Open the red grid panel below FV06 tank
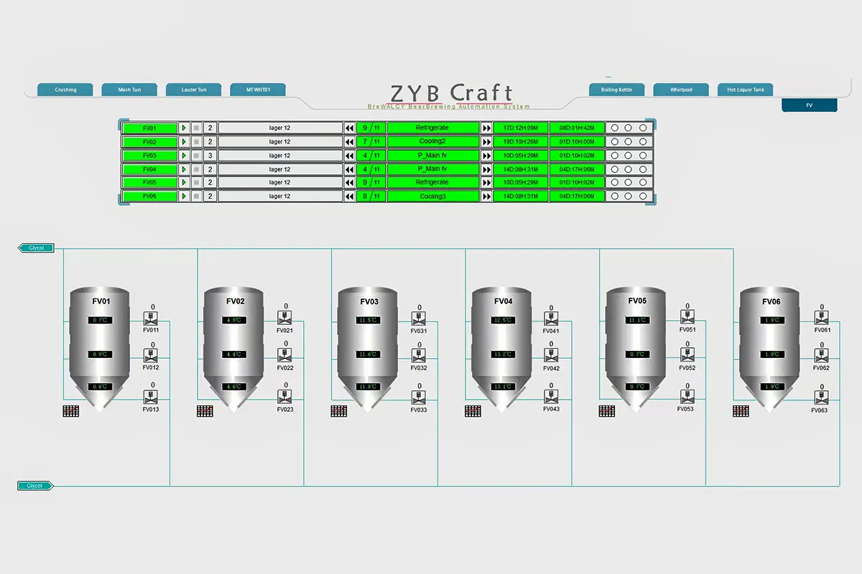This screenshot has height=574, width=862. [x=741, y=411]
